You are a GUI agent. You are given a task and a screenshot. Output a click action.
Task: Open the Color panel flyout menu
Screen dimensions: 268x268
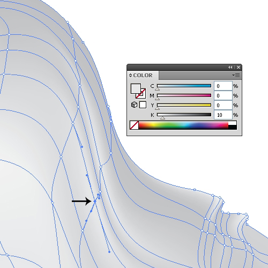(236, 76)
